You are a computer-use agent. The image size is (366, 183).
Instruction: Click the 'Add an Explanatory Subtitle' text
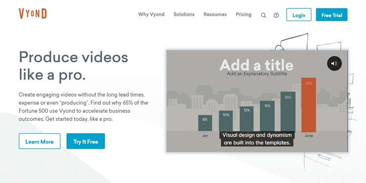click(x=257, y=74)
